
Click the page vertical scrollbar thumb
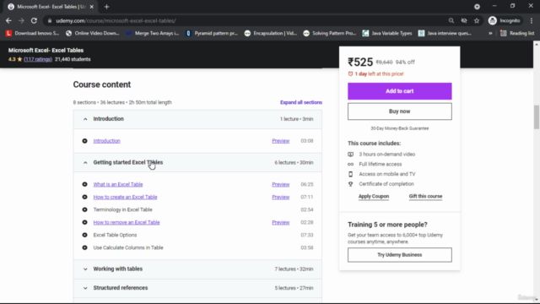[x=537, y=117]
